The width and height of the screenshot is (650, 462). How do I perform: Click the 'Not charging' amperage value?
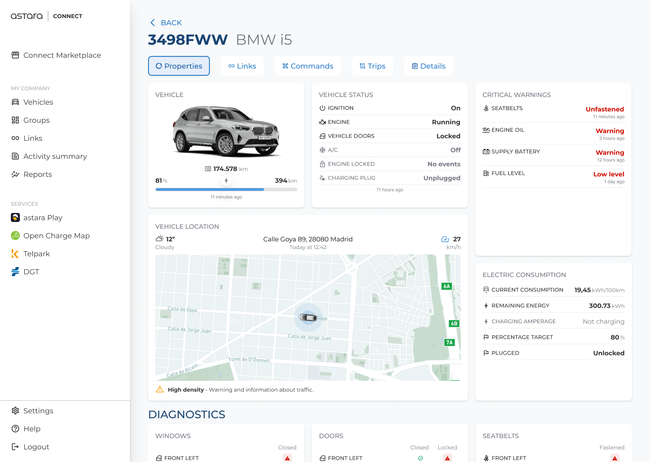pos(604,321)
